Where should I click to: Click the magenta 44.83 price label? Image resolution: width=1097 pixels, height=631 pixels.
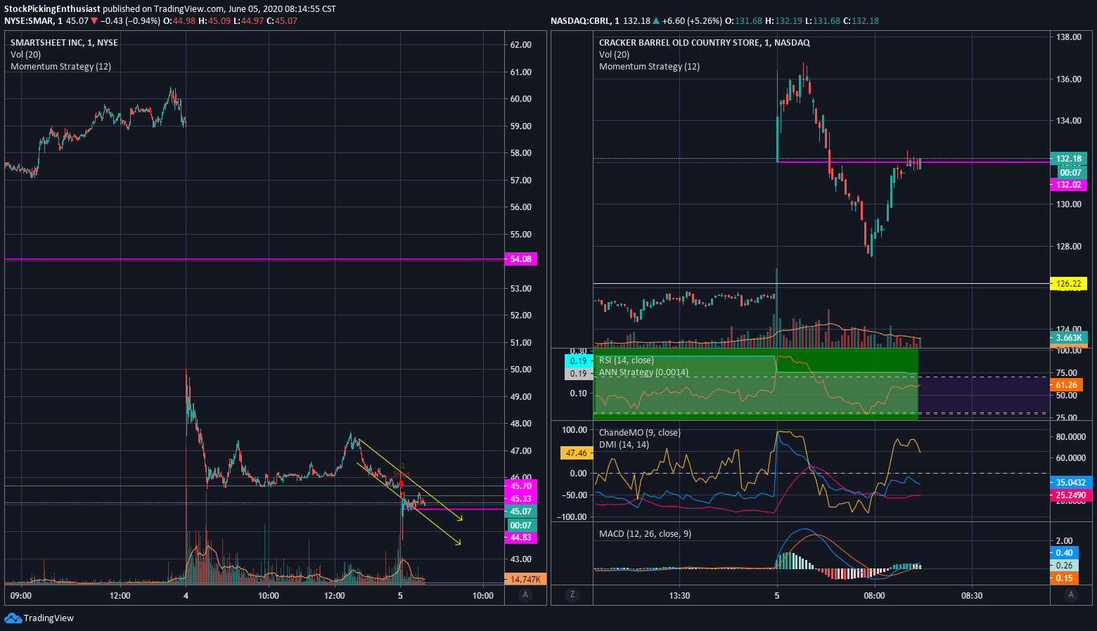pyautogui.click(x=521, y=538)
